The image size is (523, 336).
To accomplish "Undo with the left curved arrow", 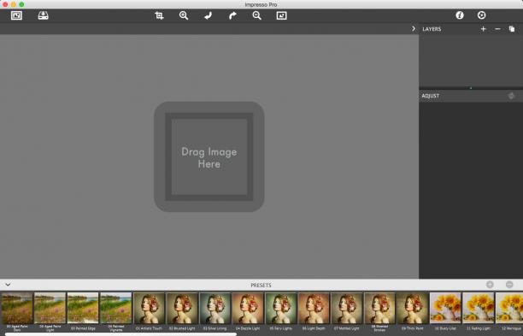I will [x=209, y=15].
